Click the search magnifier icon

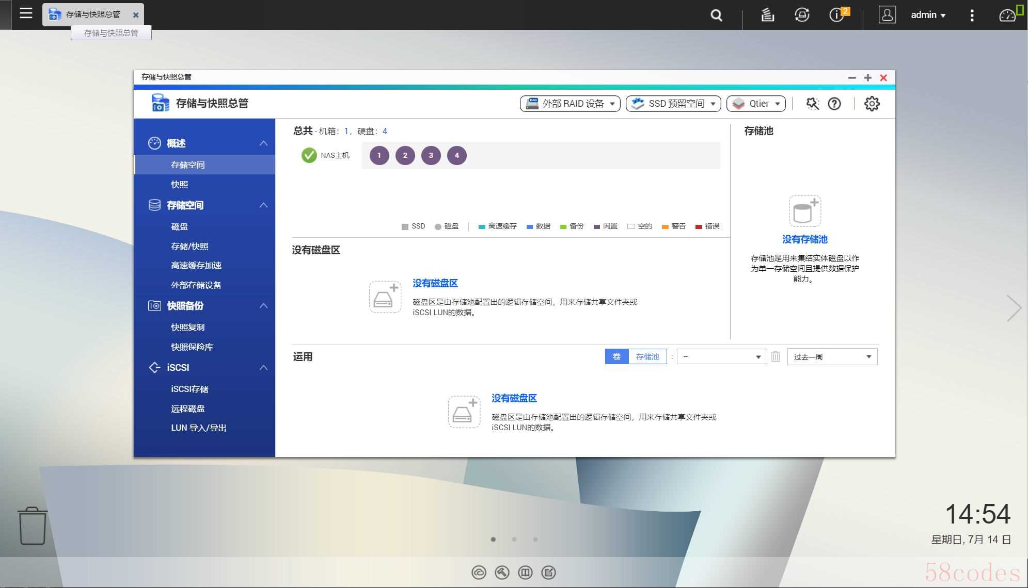[x=716, y=15]
